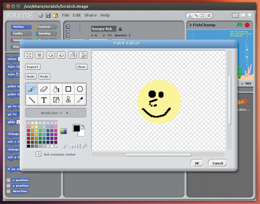The width and height of the screenshot is (260, 204).
Task: Click the Import button
Action: pos(32,67)
